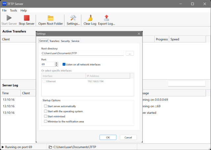Switch to the Transfers tab
Screen dimensions: 211x150
tap(54, 41)
